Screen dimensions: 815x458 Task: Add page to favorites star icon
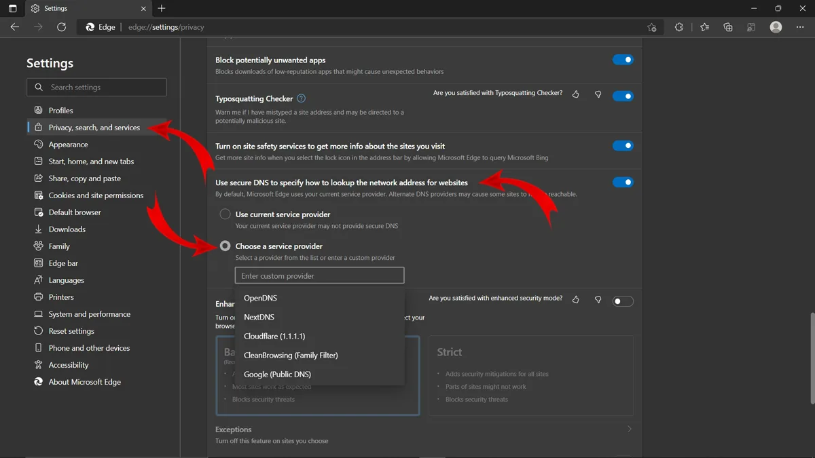652,27
